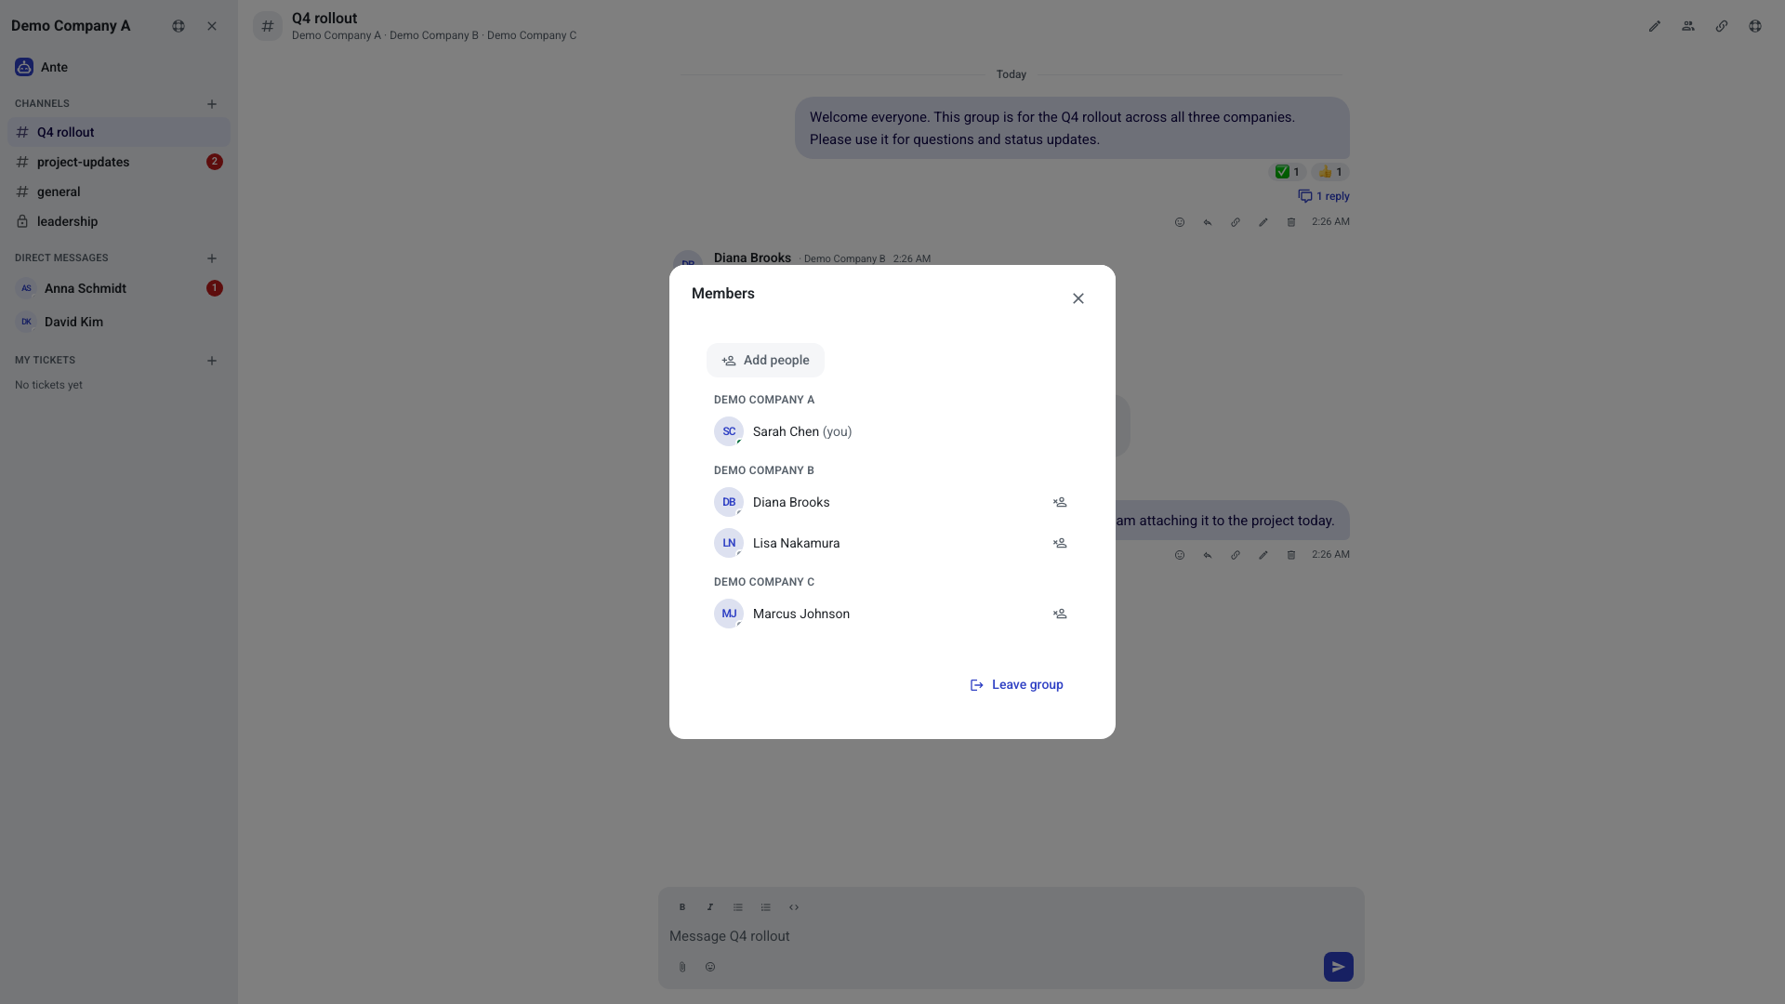The height and width of the screenshot is (1004, 1785).
Task: Click add-contact icon next to Diana Brooks
Action: (x=1060, y=502)
